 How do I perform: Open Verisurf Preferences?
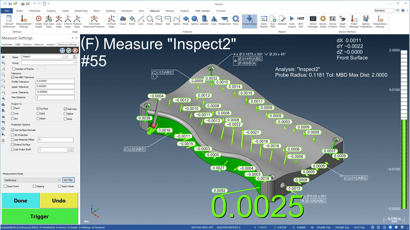9,22
